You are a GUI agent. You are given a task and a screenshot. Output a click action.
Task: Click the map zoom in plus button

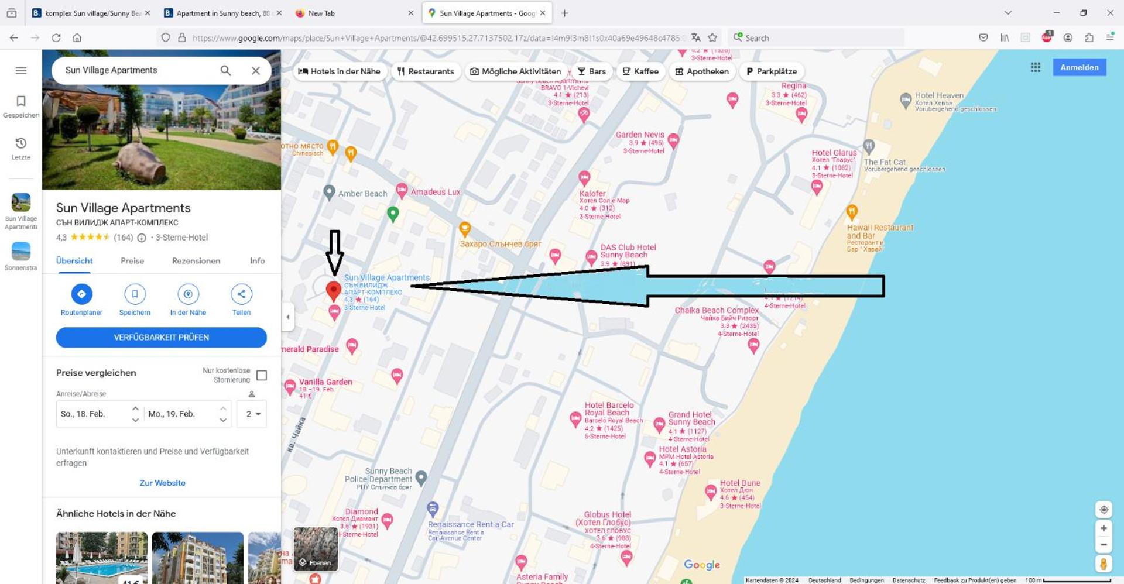click(x=1103, y=528)
